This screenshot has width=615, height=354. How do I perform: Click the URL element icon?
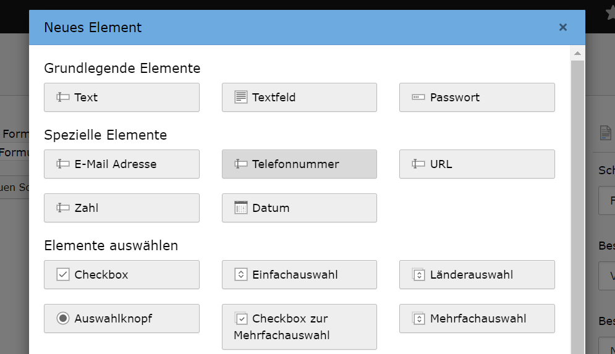click(x=418, y=164)
